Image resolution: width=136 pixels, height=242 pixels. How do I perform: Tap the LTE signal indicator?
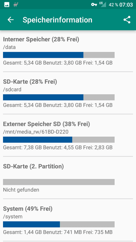[103, 5]
